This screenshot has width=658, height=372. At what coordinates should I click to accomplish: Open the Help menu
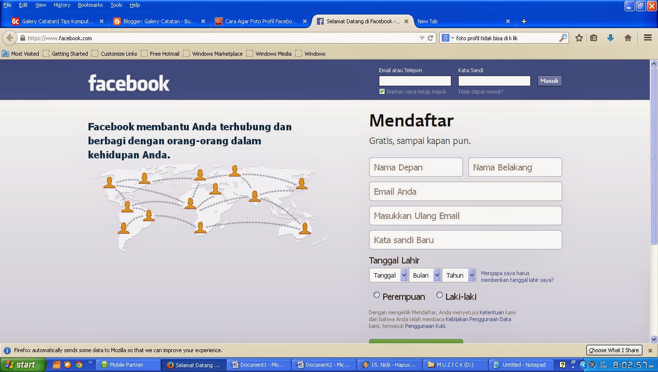(135, 5)
